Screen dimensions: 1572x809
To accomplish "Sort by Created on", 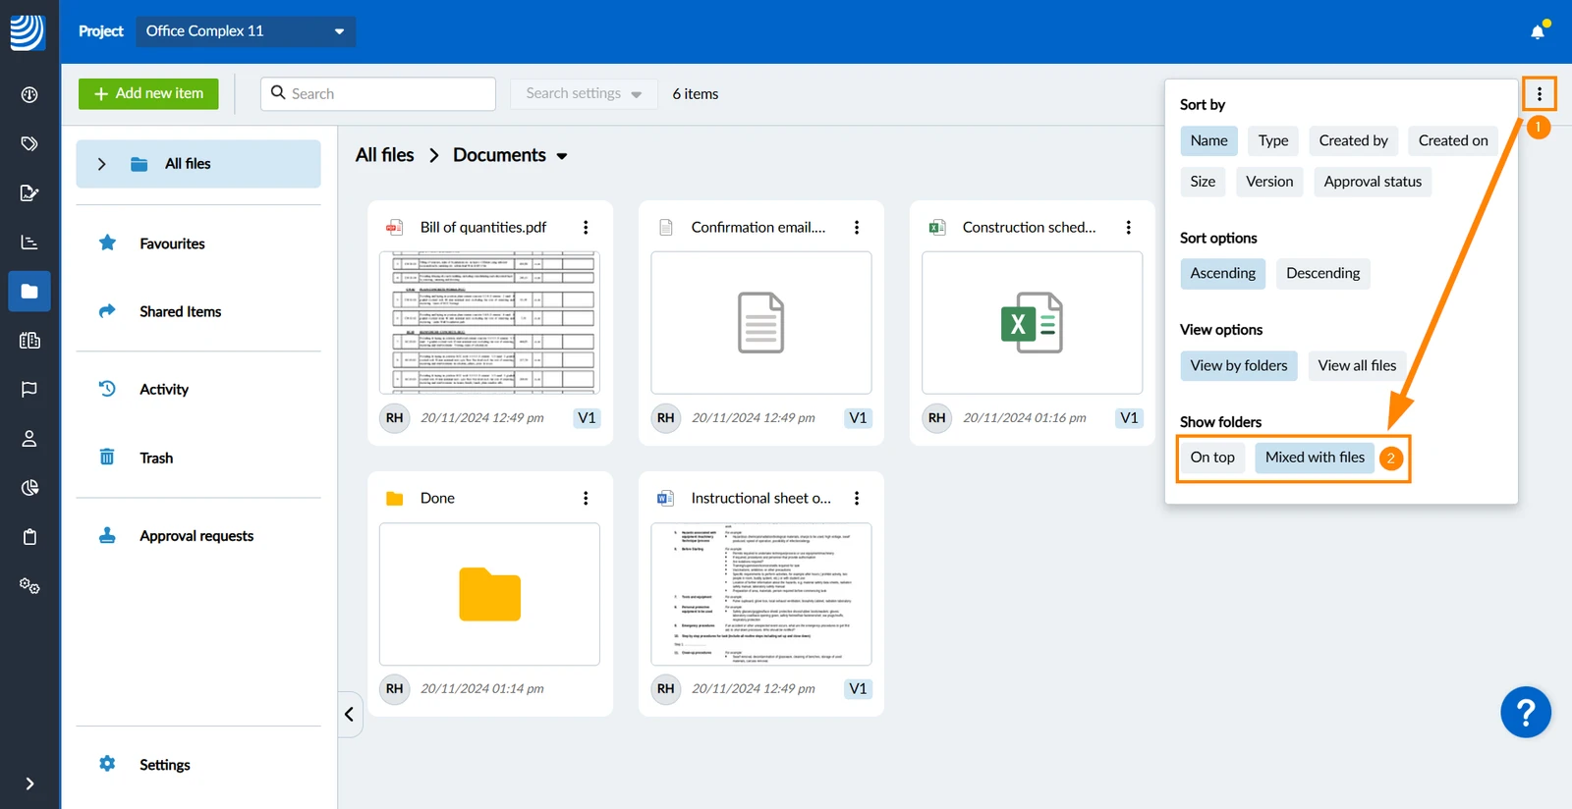I will (1453, 140).
